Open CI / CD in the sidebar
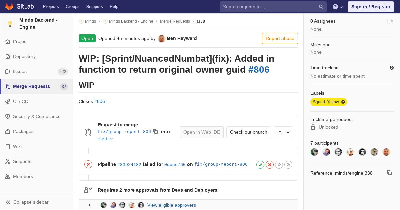Screen dimensions: 400x210 [37, 101]
